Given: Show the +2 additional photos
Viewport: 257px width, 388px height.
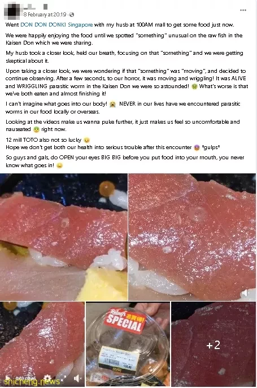Looking at the screenshot, I should coord(214,344).
